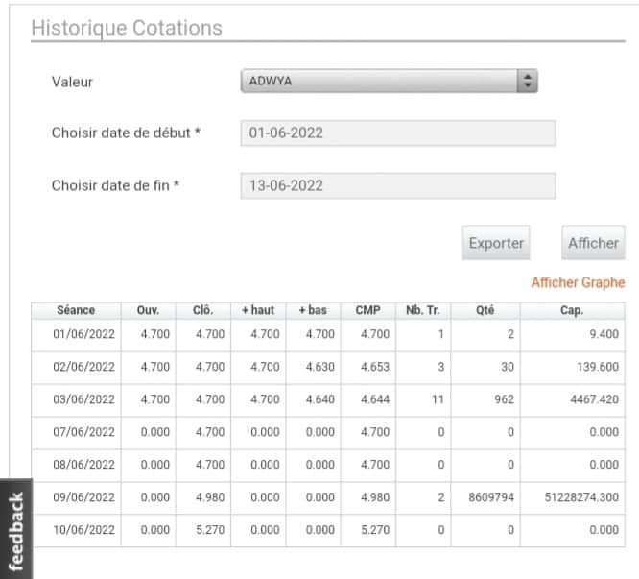The image size is (639, 579).
Task: Click the Cap. column header
Action: point(572,311)
